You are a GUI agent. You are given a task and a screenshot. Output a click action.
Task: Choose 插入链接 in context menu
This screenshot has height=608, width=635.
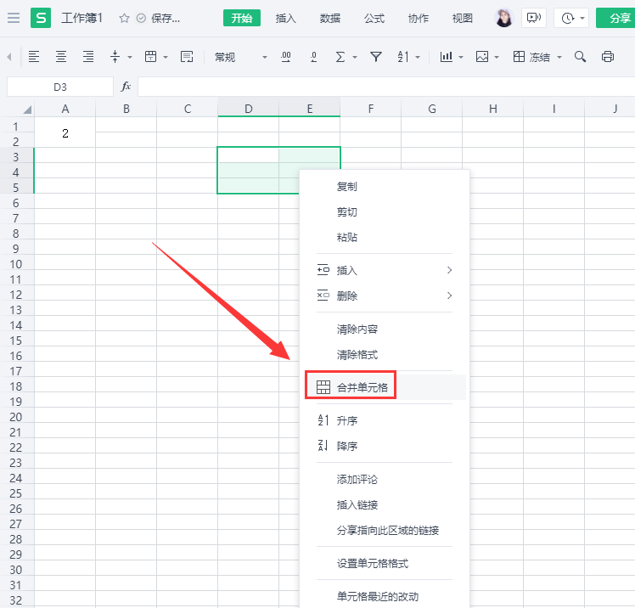click(385, 504)
